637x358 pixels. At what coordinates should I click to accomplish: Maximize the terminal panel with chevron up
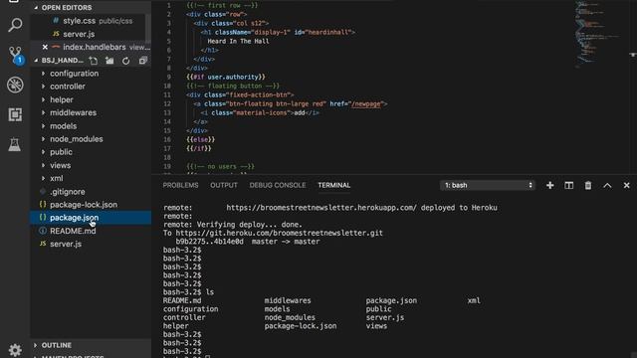(x=607, y=185)
